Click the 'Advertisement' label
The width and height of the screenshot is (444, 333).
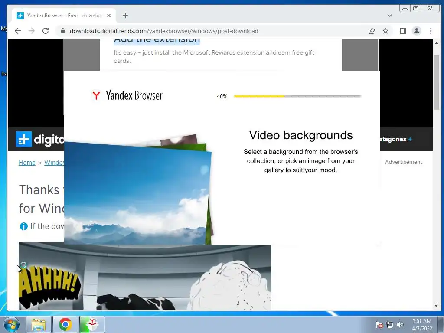404,162
